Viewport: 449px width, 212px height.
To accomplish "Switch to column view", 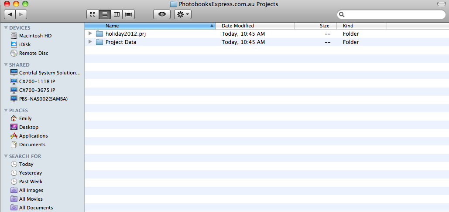I will [117, 14].
